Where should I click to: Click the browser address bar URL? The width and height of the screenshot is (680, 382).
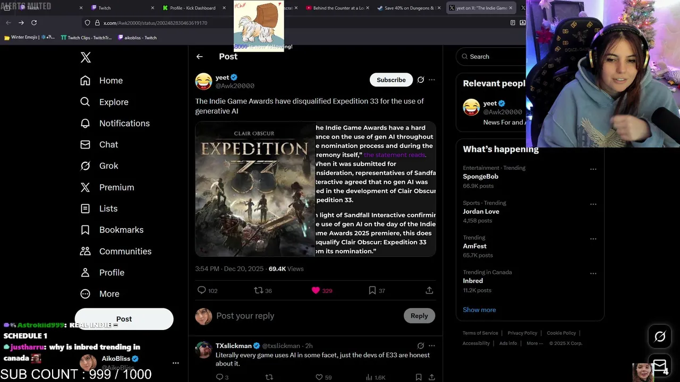pyautogui.click(x=155, y=23)
